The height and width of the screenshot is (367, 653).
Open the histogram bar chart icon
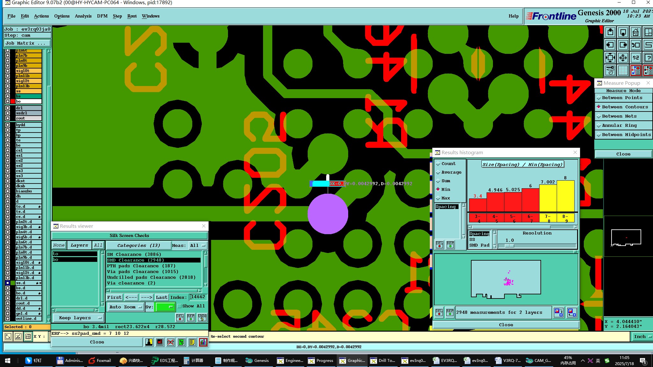[203, 342]
